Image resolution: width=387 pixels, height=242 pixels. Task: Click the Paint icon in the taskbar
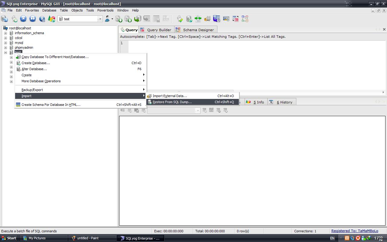(x=73, y=238)
